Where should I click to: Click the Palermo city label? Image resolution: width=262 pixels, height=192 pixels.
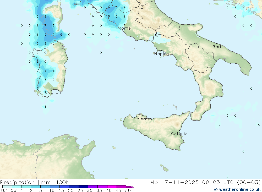143,119
